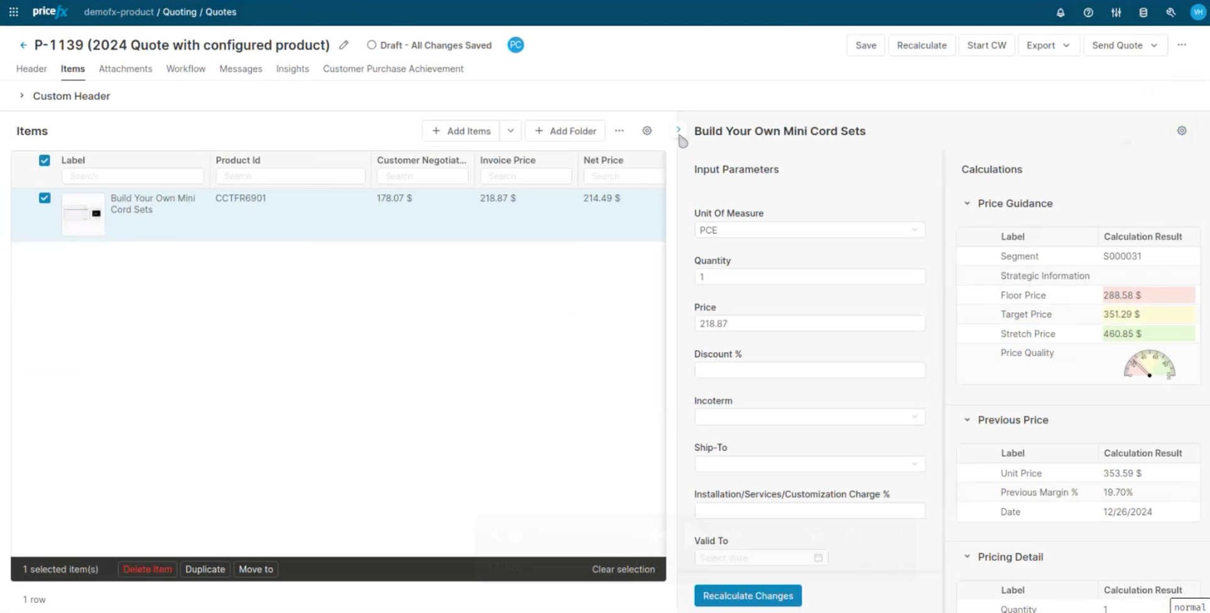Toggle the select-all checkbox in Label header

click(45, 160)
